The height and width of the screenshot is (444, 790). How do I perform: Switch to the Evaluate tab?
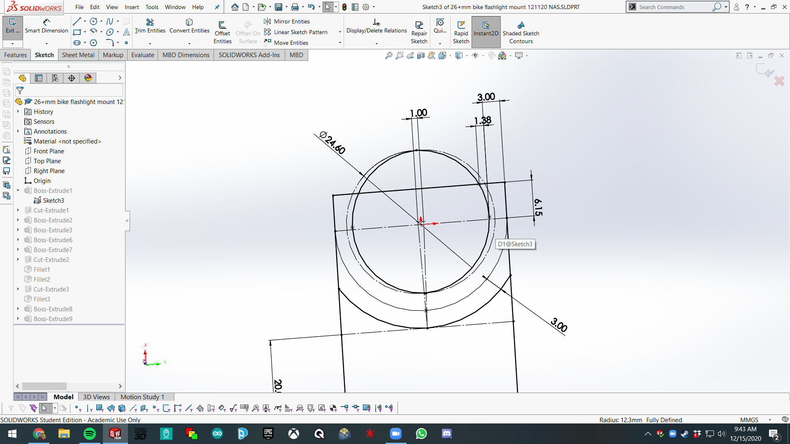143,55
